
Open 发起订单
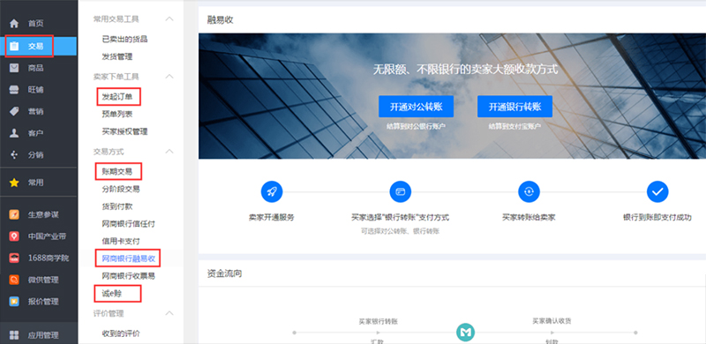coord(117,96)
